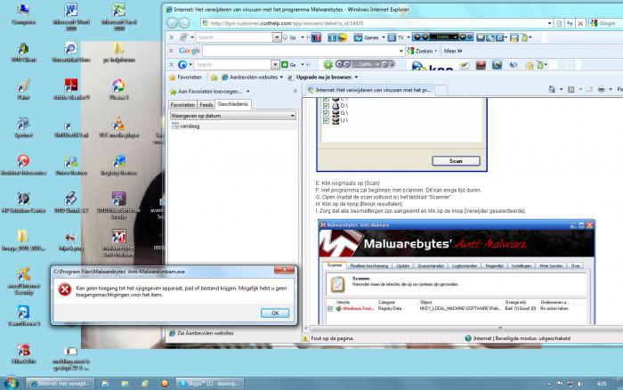This screenshot has width=623, height=390.
Task: Switch to the Feeds tab
Action: [206, 104]
